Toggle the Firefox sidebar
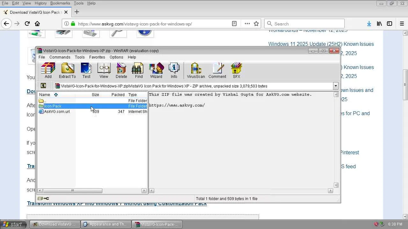408x229 pixels. [x=390, y=24]
